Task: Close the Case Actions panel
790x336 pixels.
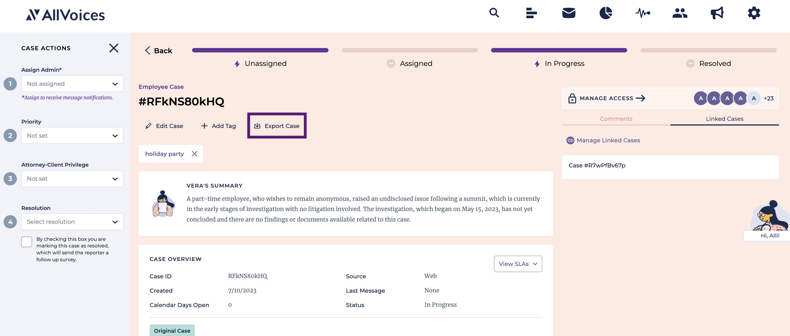Action: pyautogui.click(x=114, y=48)
